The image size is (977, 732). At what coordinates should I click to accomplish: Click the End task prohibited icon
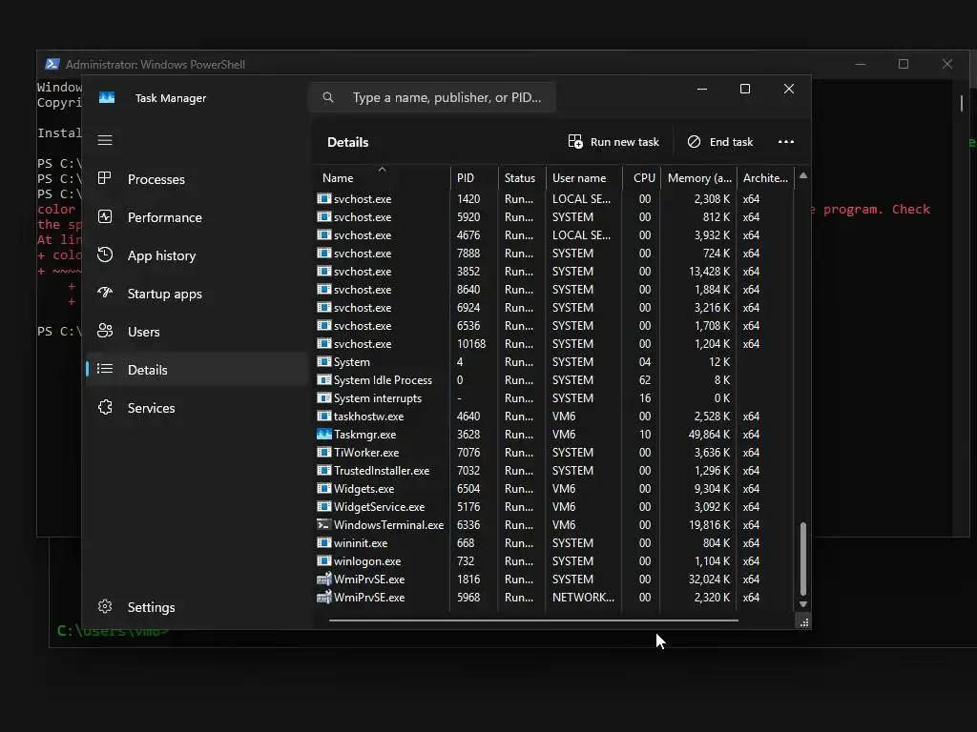pyautogui.click(x=694, y=142)
